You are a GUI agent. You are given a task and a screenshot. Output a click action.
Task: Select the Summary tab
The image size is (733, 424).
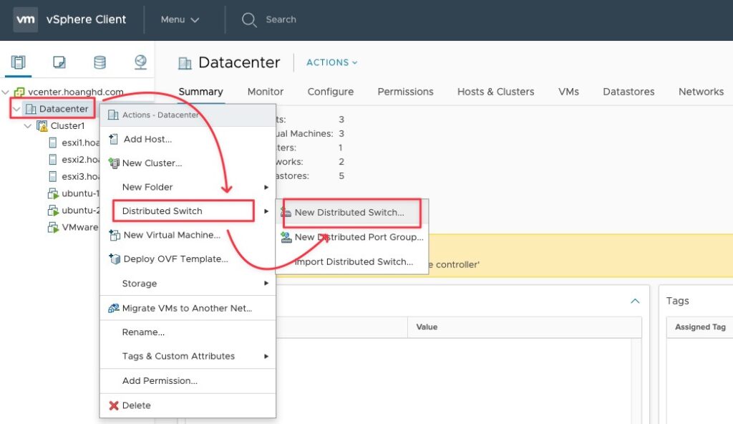click(x=200, y=92)
